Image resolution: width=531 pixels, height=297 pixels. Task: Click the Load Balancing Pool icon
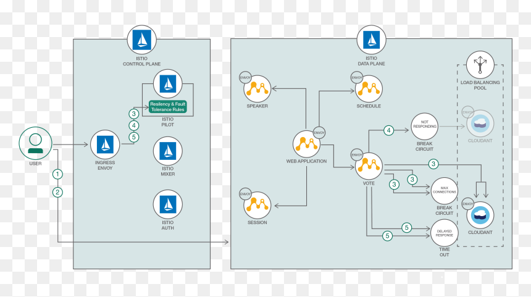[x=480, y=65]
